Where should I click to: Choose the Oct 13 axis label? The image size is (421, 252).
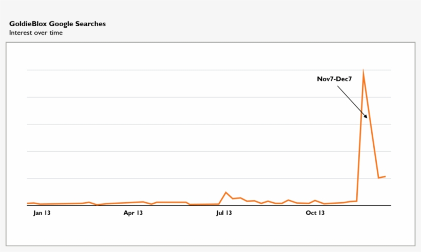click(x=314, y=212)
